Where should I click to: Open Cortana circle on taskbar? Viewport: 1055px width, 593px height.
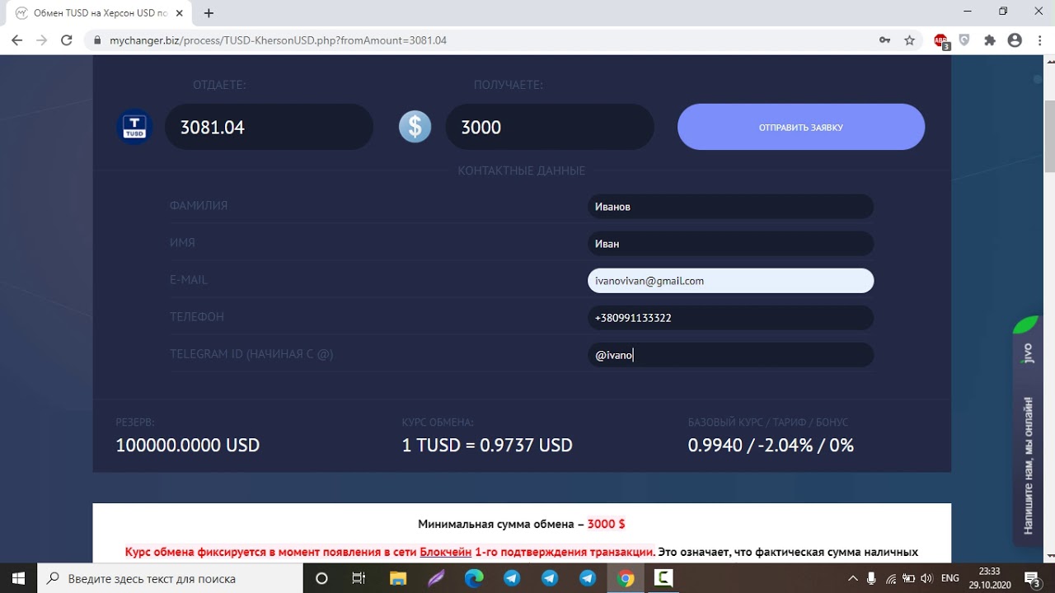click(x=321, y=578)
